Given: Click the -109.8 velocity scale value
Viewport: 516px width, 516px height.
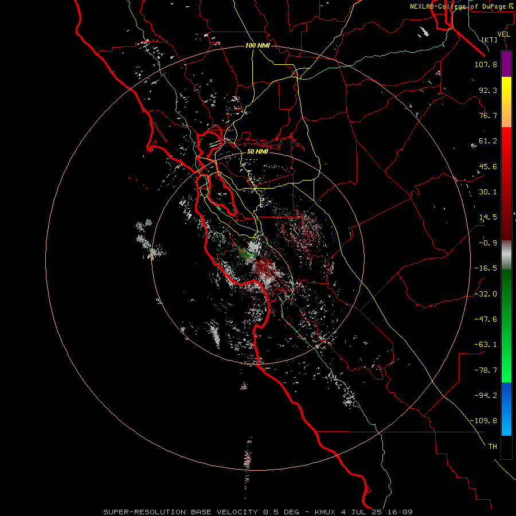Looking at the screenshot, I should tap(483, 421).
